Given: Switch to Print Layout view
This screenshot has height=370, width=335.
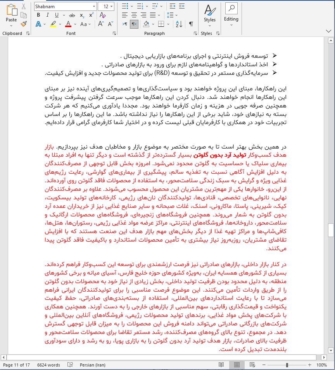Looking at the screenshot, I should point(237,365).
